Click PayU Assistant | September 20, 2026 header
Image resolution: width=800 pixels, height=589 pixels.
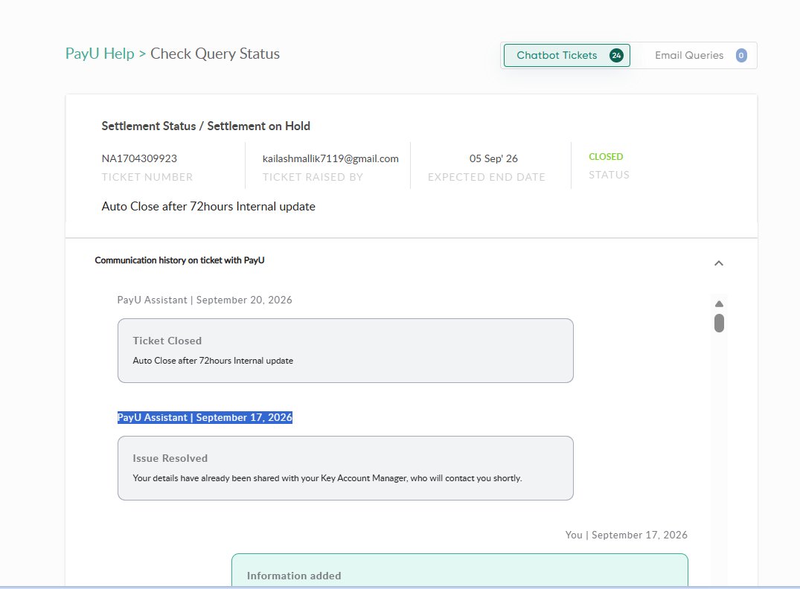point(205,300)
